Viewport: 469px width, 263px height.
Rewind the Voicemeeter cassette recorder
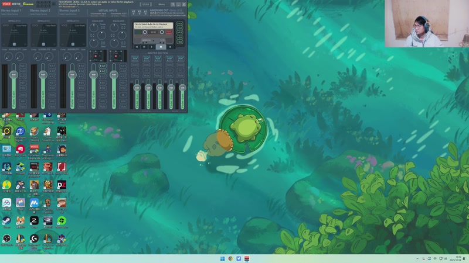tap(137, 47)
